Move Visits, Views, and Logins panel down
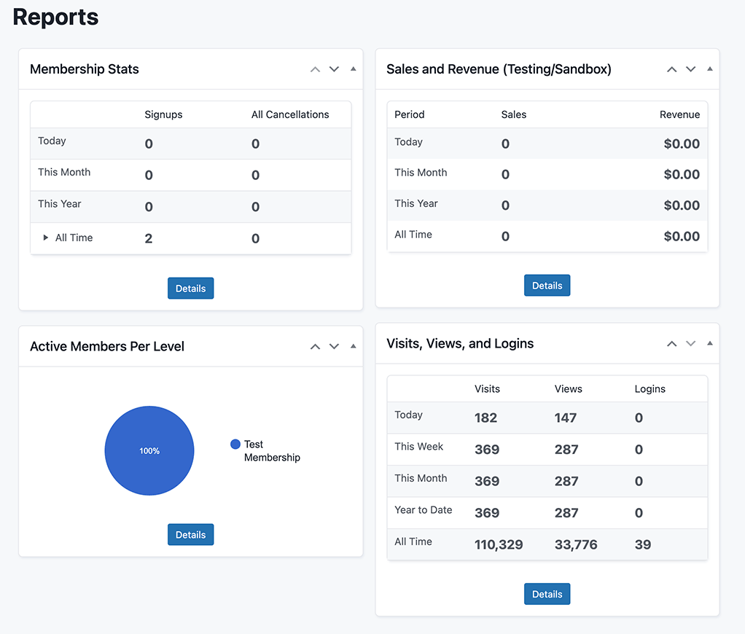This screenshot has width=745, height=634. (690, 343)
